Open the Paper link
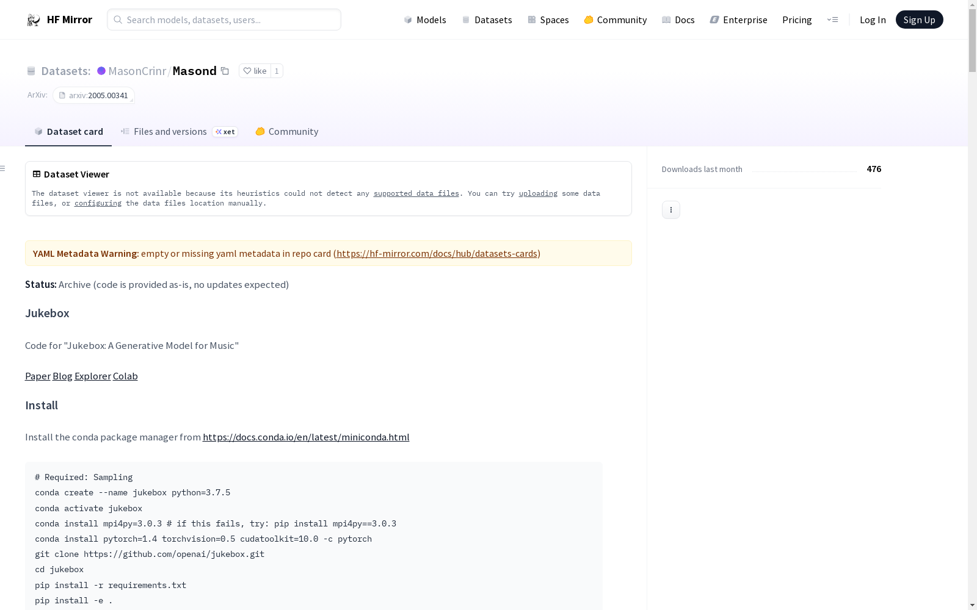Image resolution: width=977 pixels, height=610 pixels. click(38, 376)
